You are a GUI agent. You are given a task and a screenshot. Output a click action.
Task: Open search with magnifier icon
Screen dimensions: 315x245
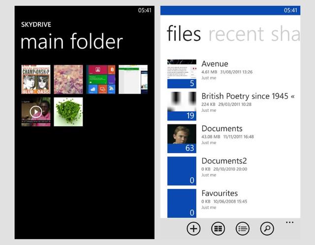(x=267, y=229)
